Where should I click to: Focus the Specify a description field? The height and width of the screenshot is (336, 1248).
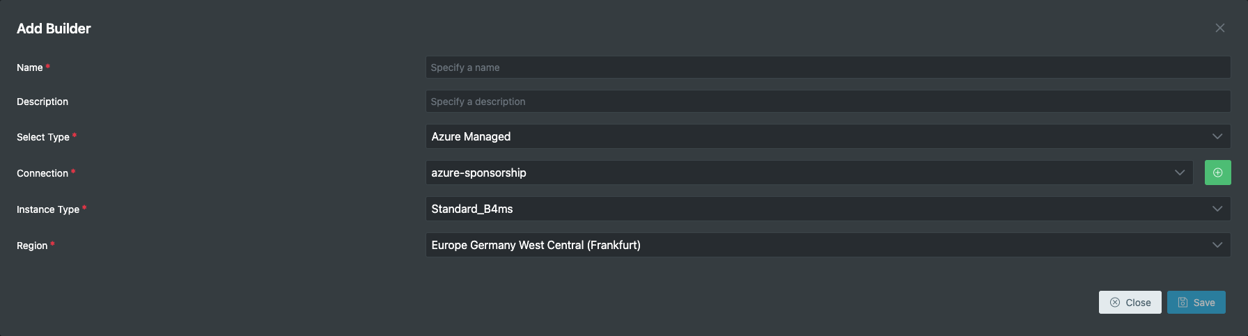828,102
